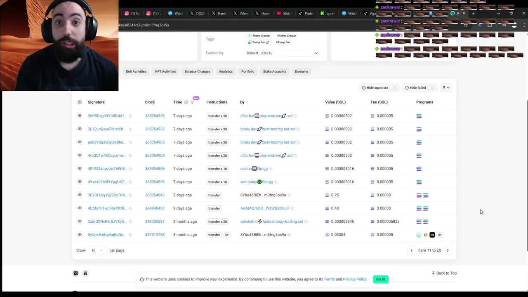Enable the Hide spam txs switch
Viewport: 528px width, 297px height.
click(394, 88)
